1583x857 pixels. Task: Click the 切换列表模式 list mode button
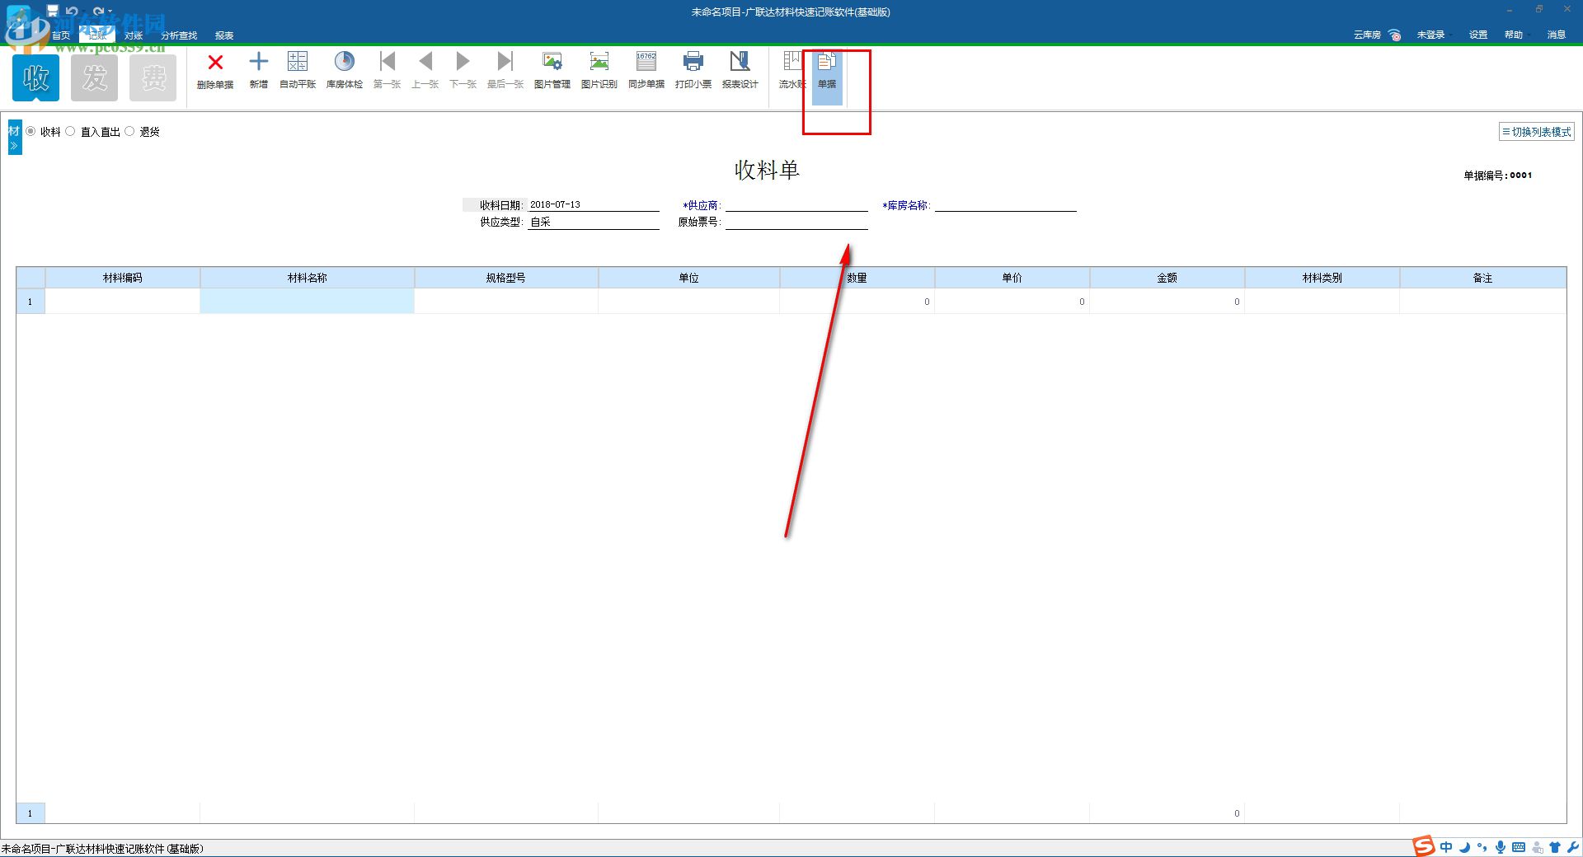[x=1536, y=131]
